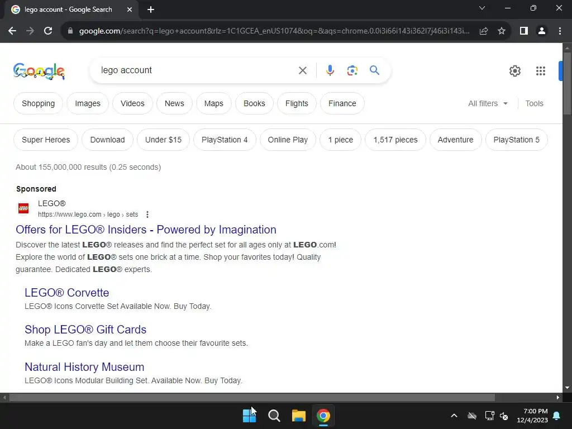Apply the Online Play filter chip
This screenshot has height=429, width=572.
pyautogui.click(x=288, y=140)
